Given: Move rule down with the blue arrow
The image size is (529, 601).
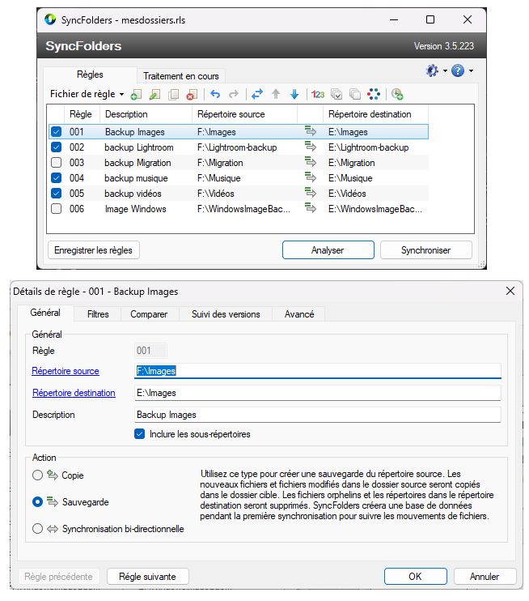Looking at the screenshot, I should [x=294, y=94].
